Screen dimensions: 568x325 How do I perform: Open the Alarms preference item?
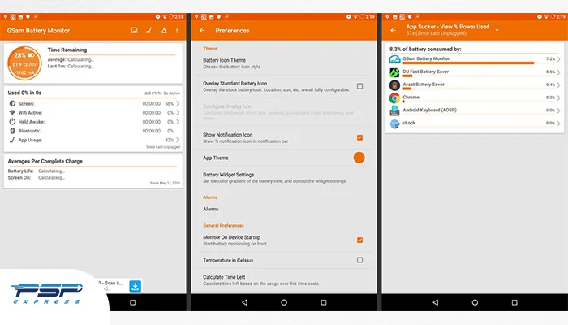click(x=284, y=210)
